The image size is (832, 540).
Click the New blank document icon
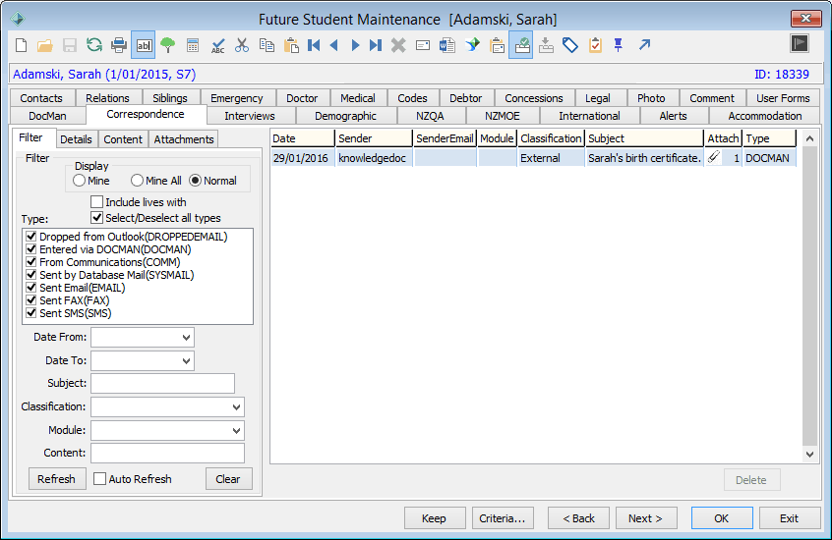pos(22,45)
